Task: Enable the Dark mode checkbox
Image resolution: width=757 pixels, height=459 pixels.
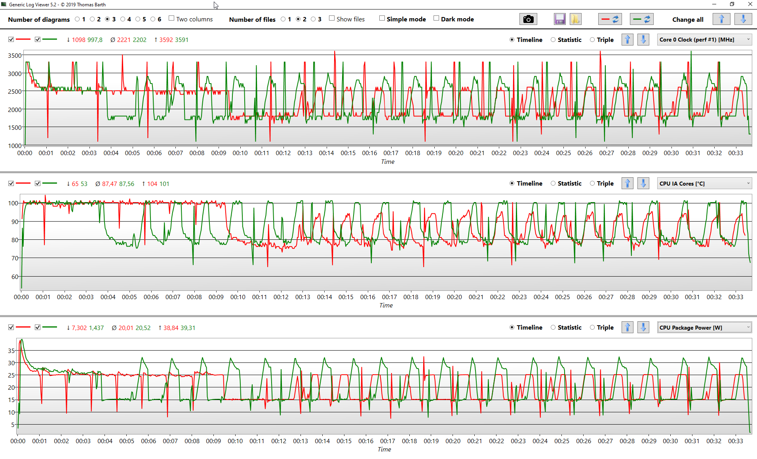Action: [436, 19]
